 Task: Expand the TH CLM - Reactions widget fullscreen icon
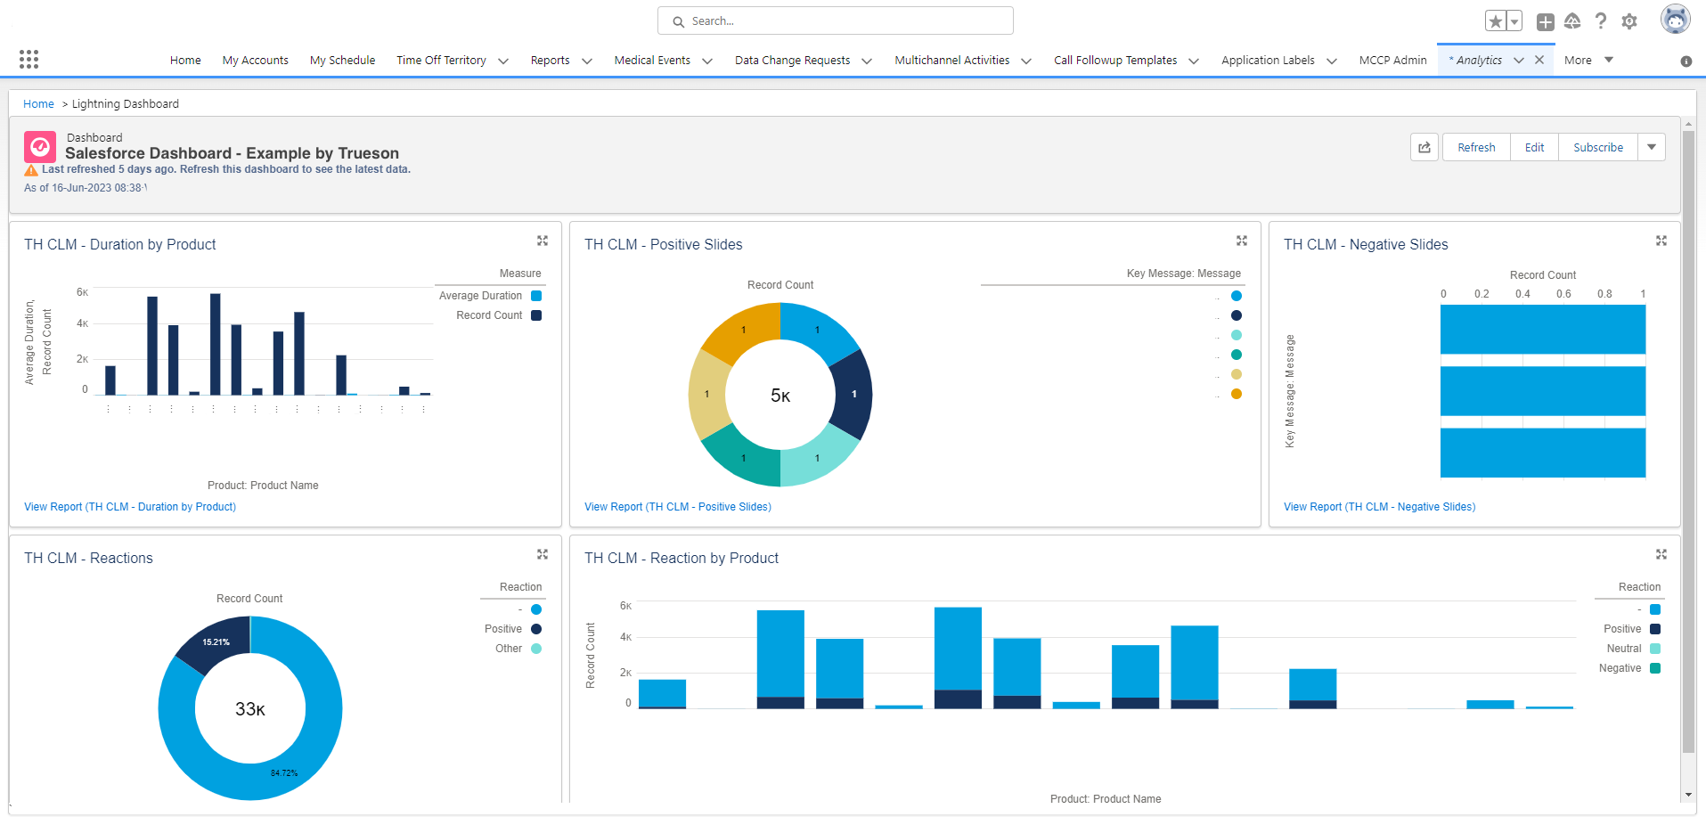click(x=543, y=554)
